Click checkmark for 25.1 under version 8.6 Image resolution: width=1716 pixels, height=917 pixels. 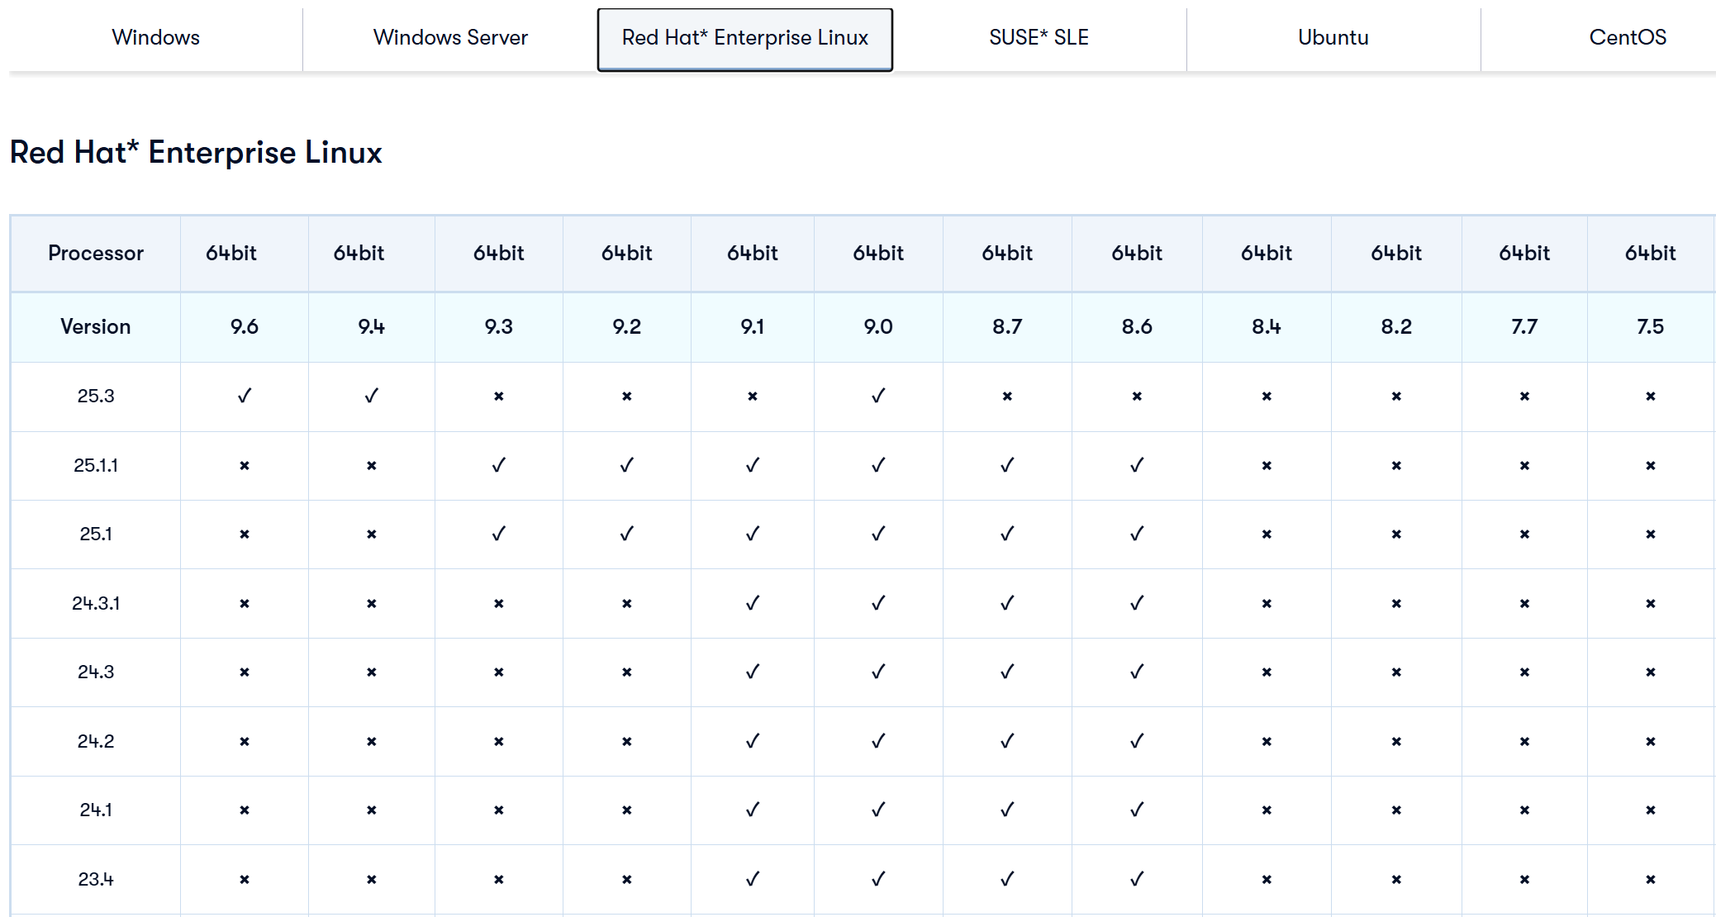click(1136, 534)
